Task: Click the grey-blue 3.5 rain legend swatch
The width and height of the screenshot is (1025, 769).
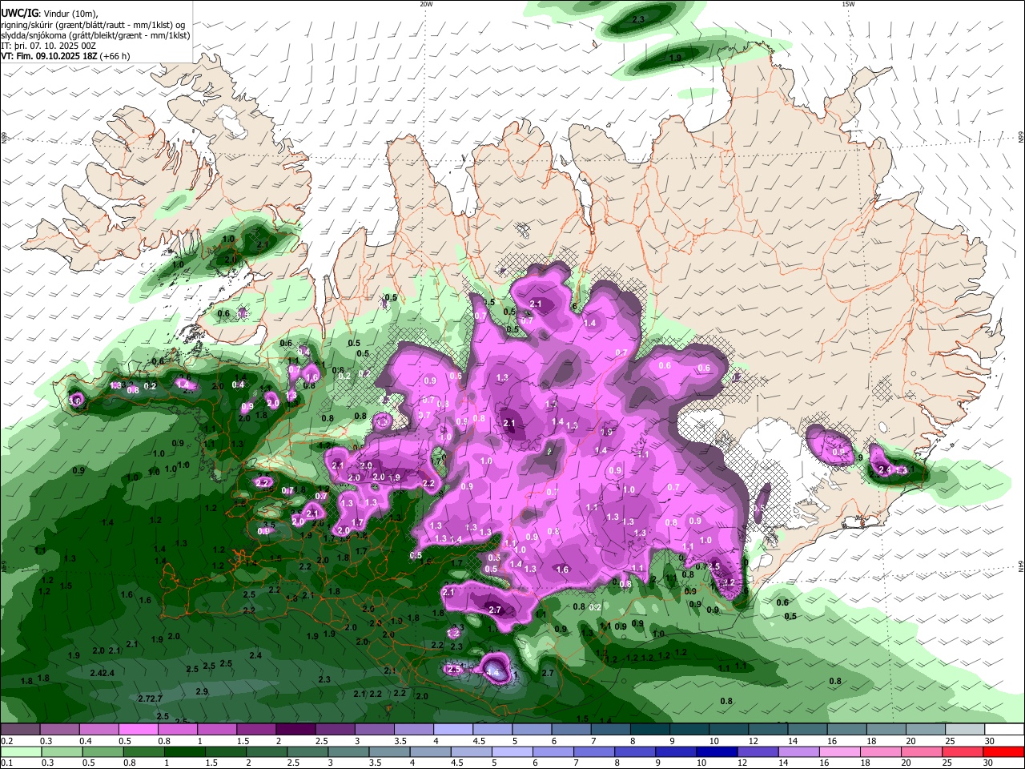Action: (x=389, y=751)
